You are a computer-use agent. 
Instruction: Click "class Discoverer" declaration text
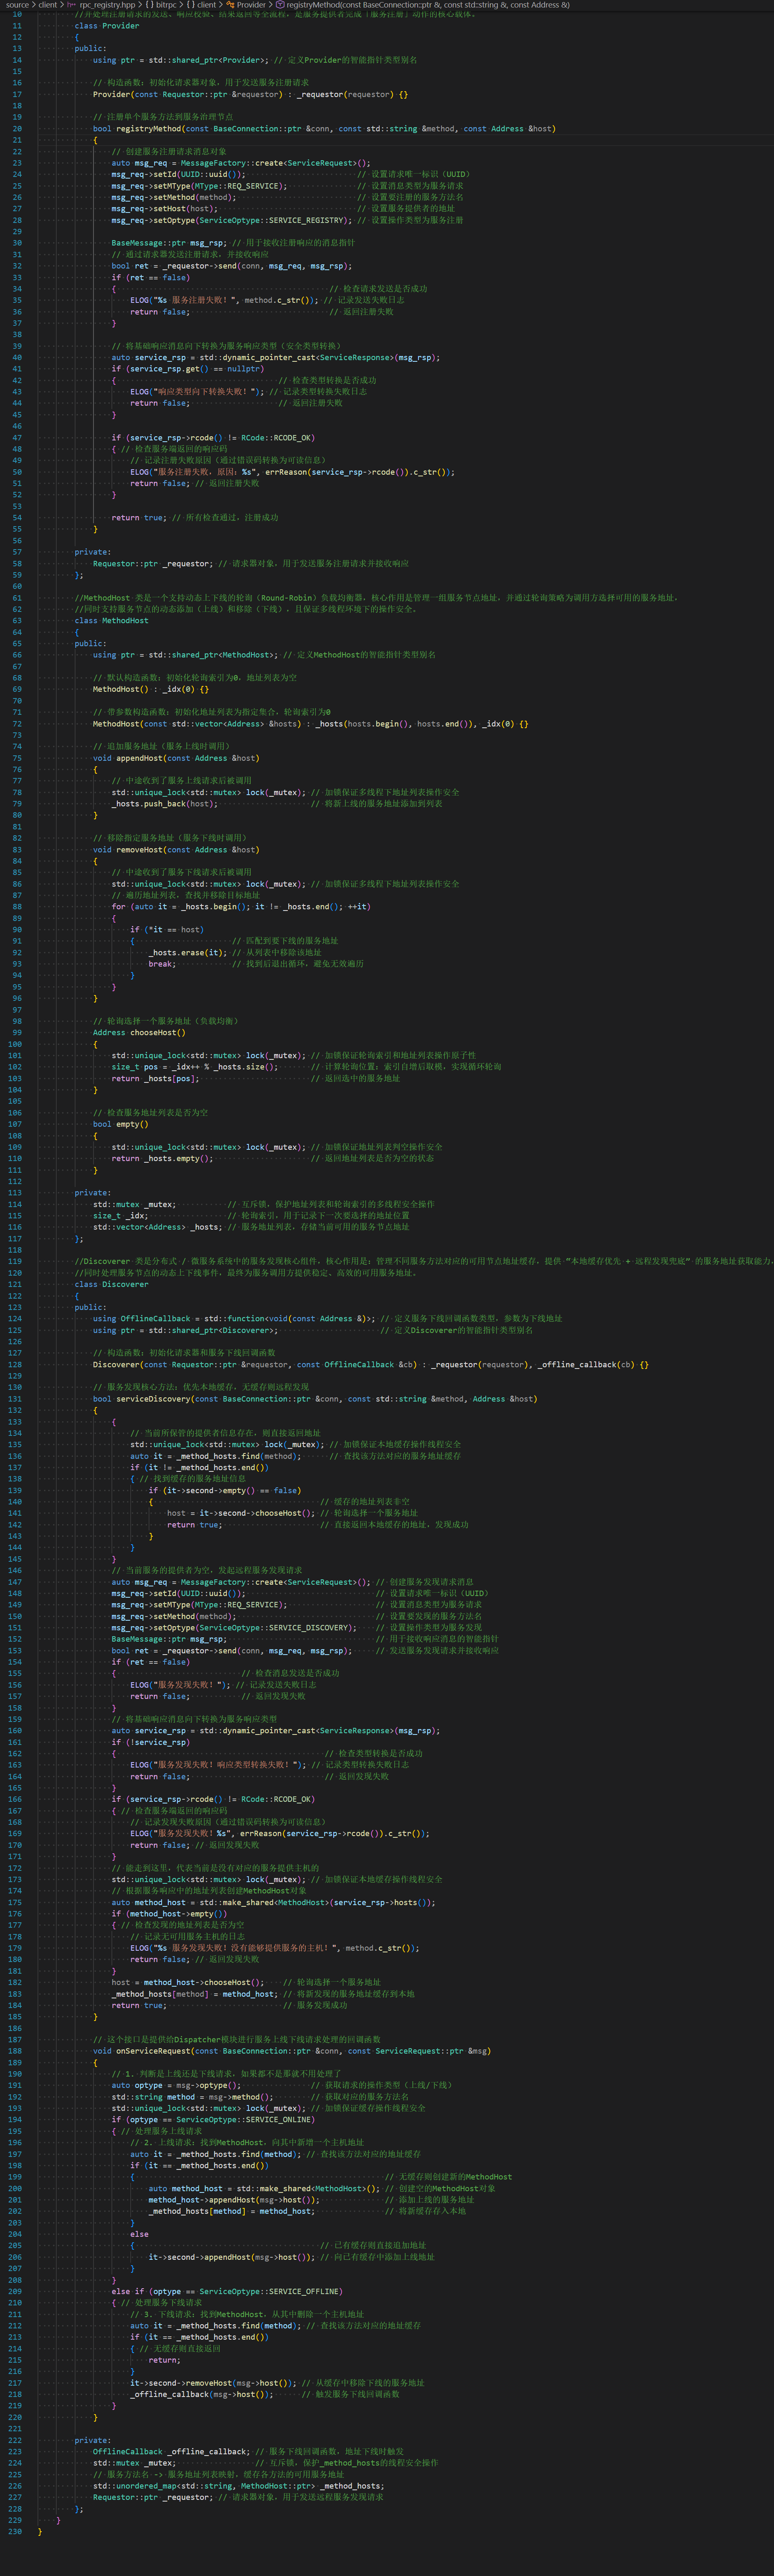tap(112, 1284)
